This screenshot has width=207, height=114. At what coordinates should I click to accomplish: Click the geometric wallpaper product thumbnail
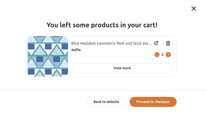(48, 56)
